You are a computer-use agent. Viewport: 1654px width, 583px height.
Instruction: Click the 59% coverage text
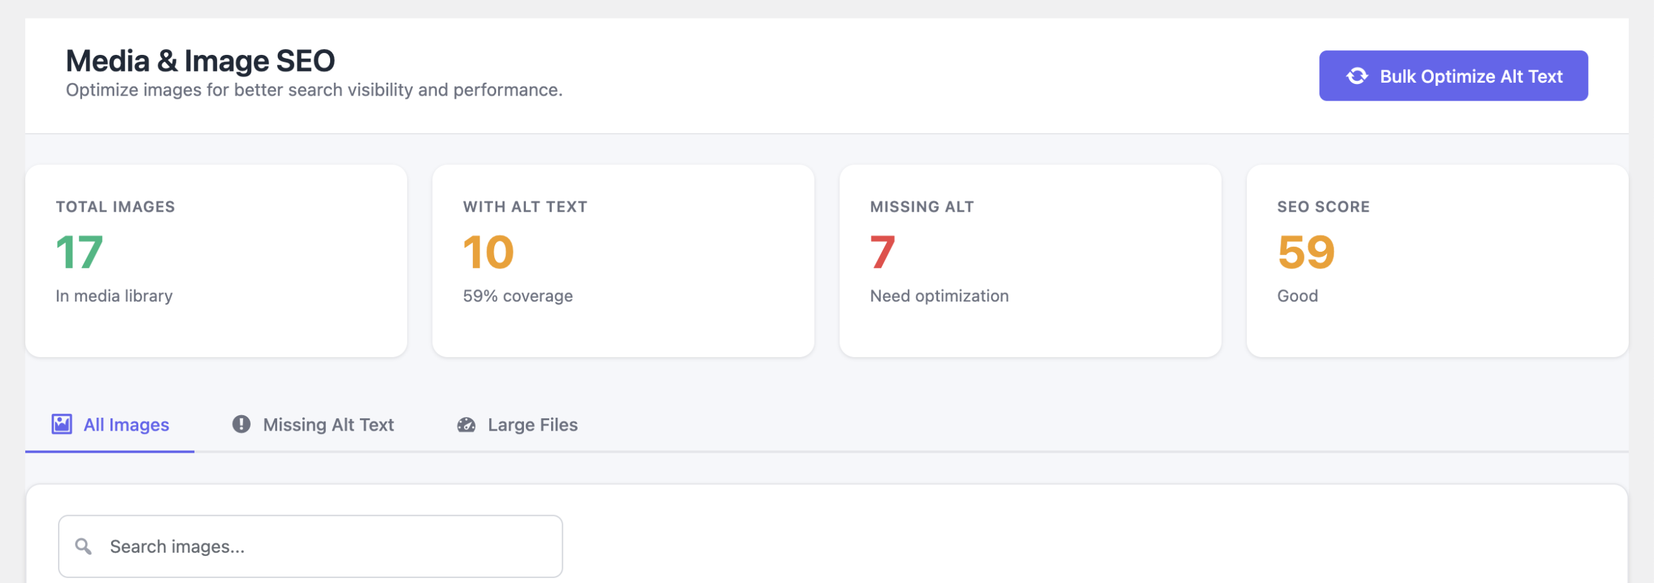point(518,296)
